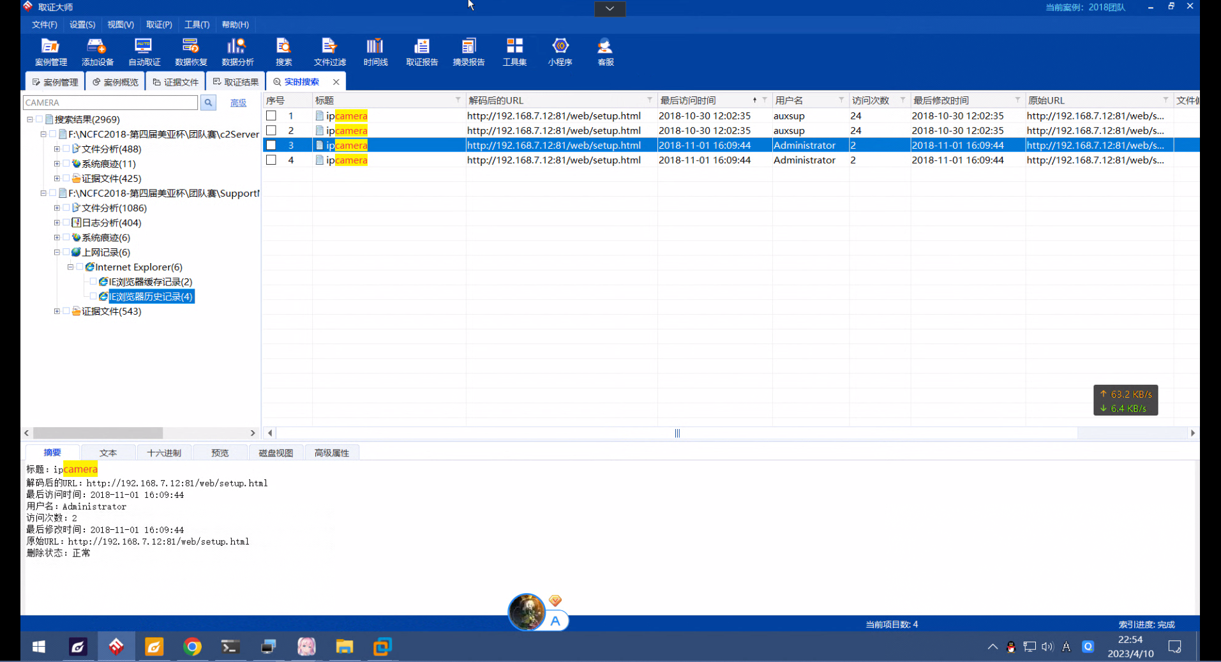1221x662 pixels.
Task: Expand the 文件分析(488) node
Action: (x=57, y=149)
